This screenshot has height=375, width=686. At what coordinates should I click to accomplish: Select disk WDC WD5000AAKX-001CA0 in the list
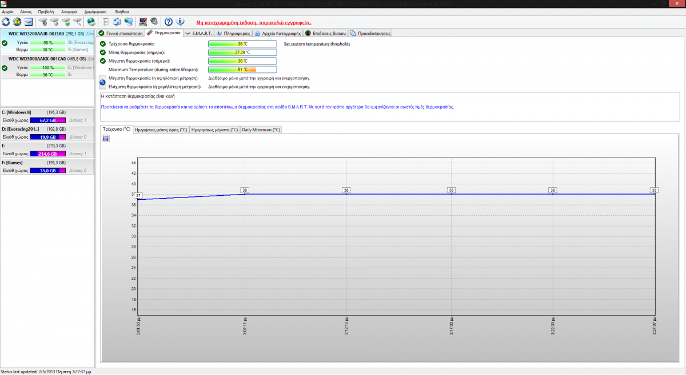click(47, 66)
